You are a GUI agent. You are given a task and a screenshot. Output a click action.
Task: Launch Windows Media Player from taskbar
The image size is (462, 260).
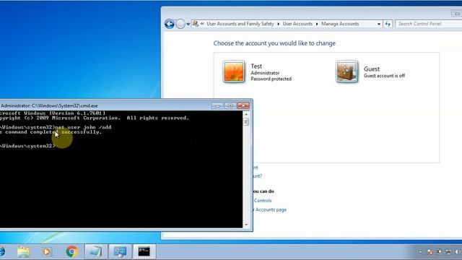click(46, 251)
